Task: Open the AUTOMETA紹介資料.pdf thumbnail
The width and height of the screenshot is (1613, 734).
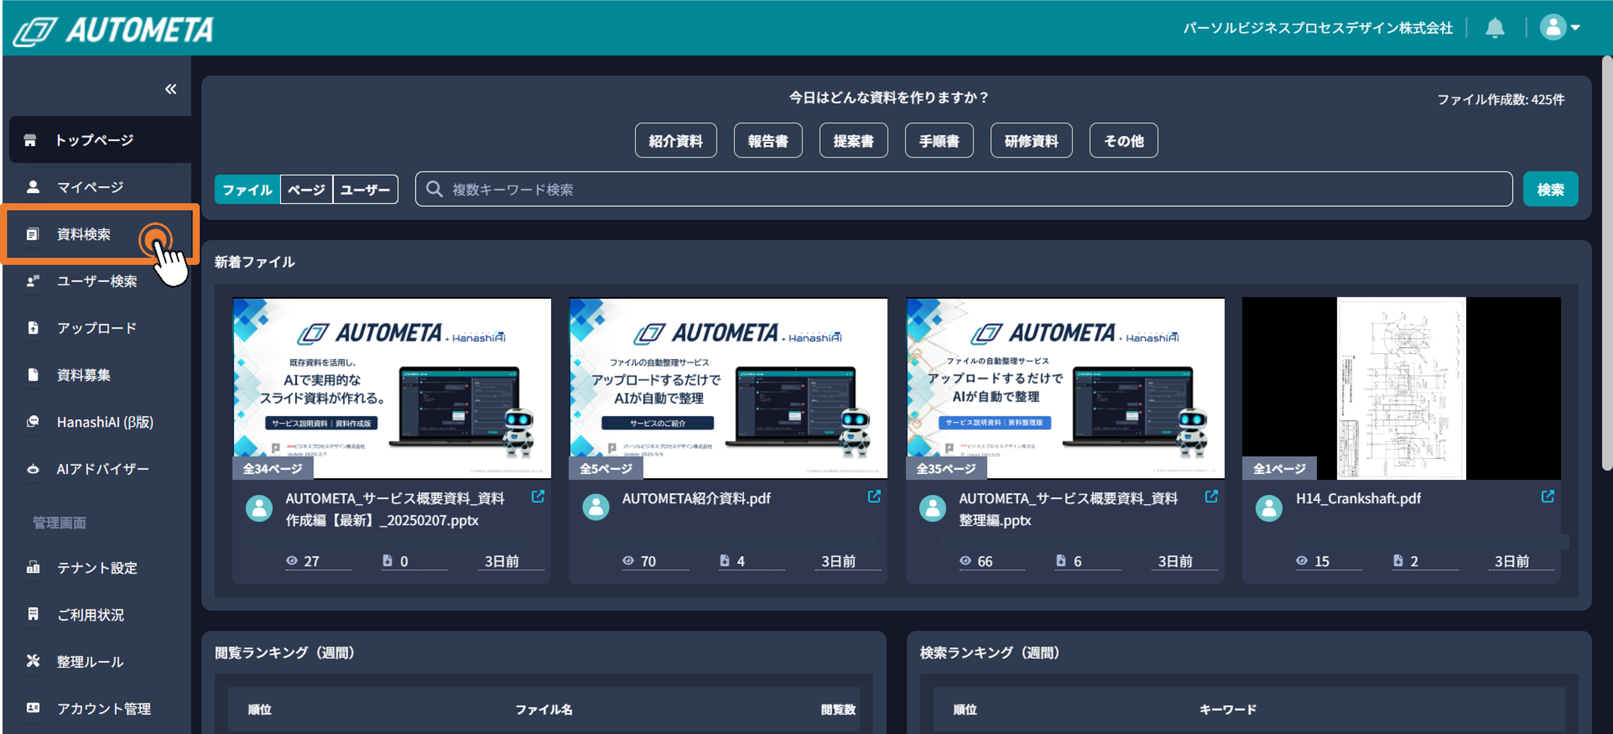Action: tap(728, 388)
